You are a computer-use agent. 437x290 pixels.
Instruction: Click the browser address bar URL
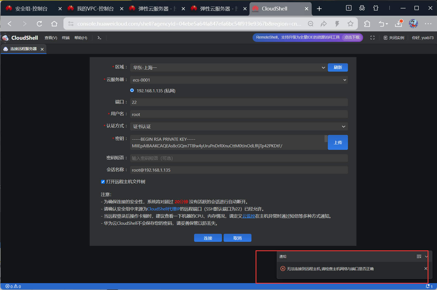point(189,24)
